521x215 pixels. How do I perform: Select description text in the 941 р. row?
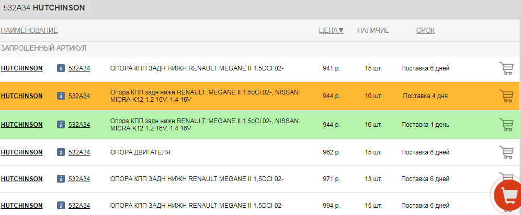pyautogui.click(x=197, y=68)
